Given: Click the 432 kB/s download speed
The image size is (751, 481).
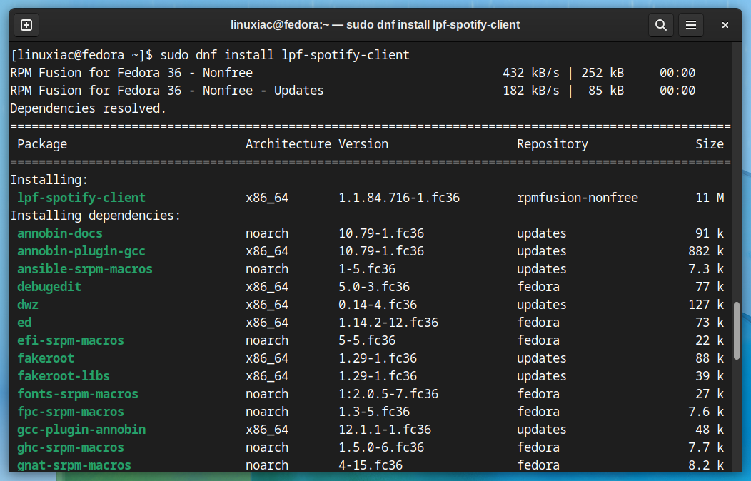Looking at the screenshot, I should 531,73.
